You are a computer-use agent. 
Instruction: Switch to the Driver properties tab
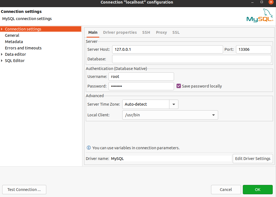coord(120,32)
